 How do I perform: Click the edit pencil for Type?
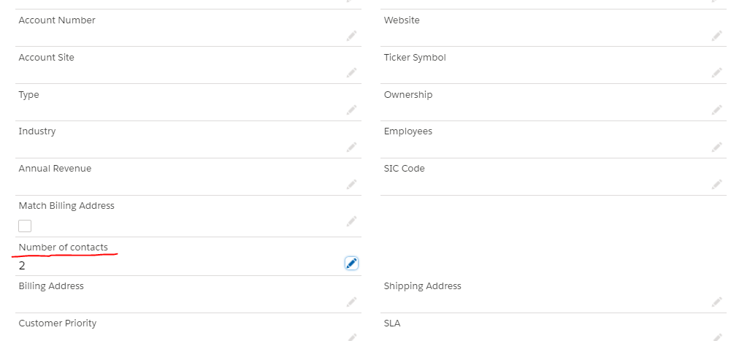point(351,110)
